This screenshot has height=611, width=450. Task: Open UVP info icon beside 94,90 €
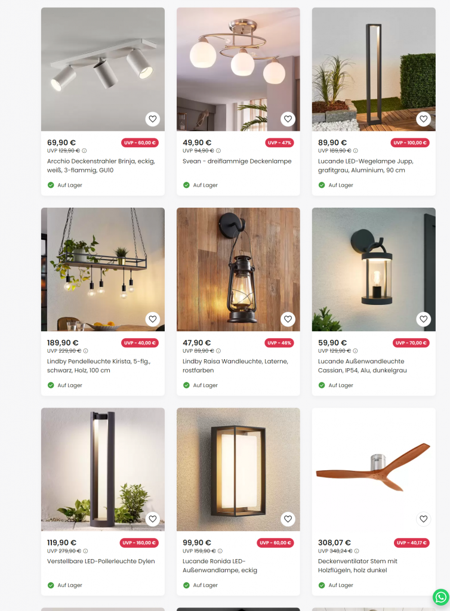(x=218, y=151)
